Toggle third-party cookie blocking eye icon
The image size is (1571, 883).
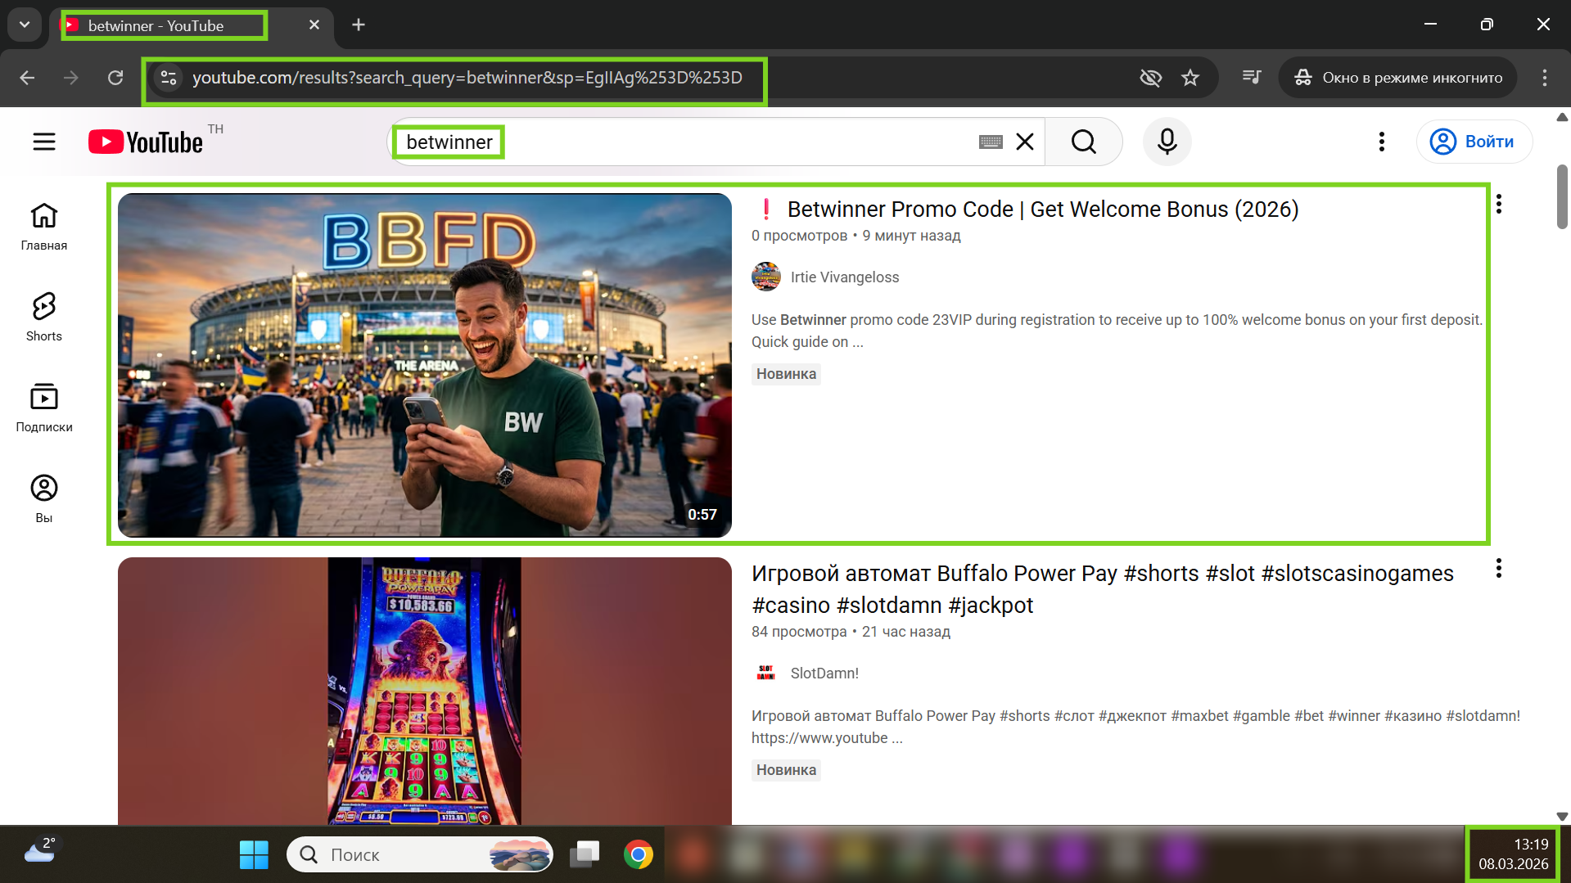click(x=1150, y=78)
